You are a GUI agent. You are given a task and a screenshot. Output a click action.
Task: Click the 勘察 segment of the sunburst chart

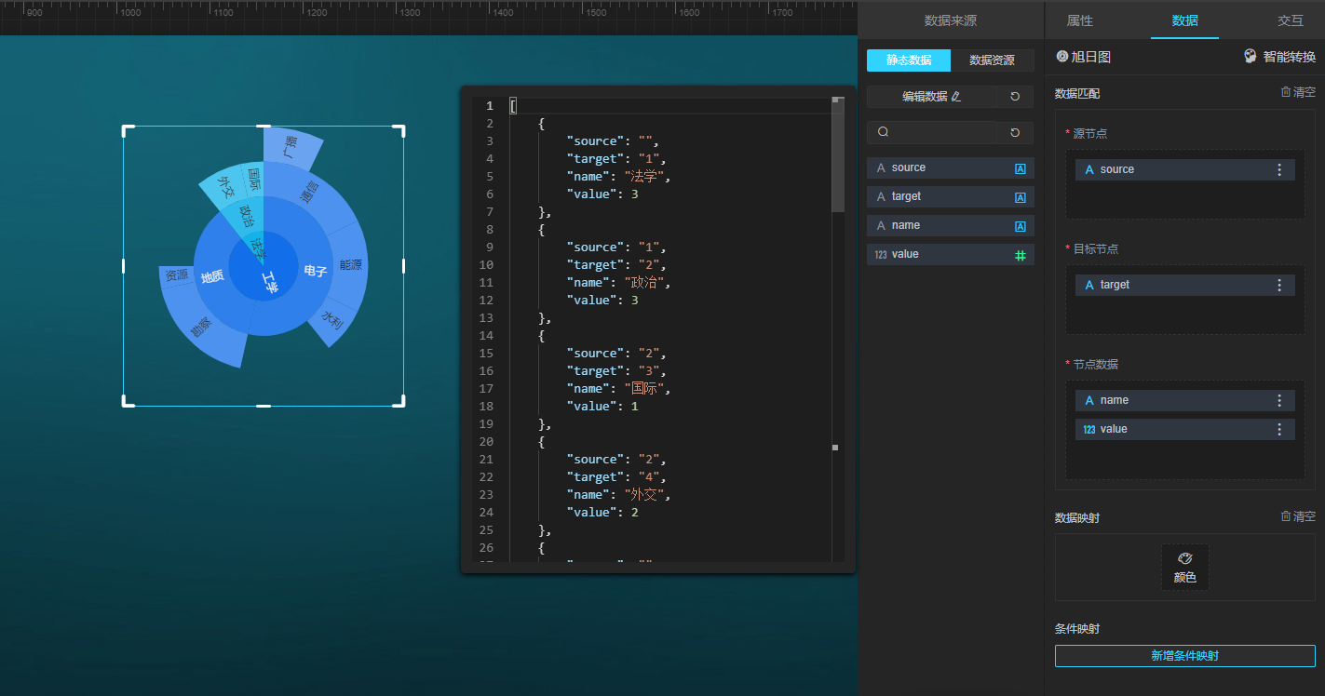[x=202, y=327]
